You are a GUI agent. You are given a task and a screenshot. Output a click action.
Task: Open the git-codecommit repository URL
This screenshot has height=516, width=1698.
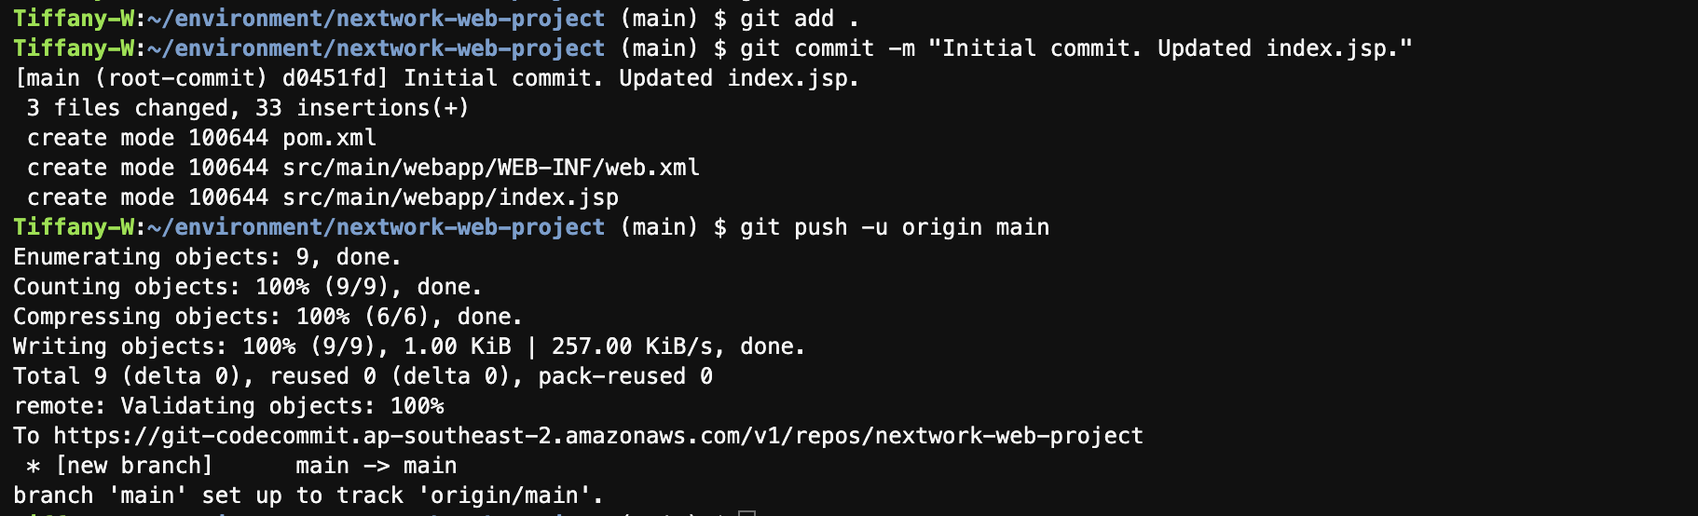point(597,436)
